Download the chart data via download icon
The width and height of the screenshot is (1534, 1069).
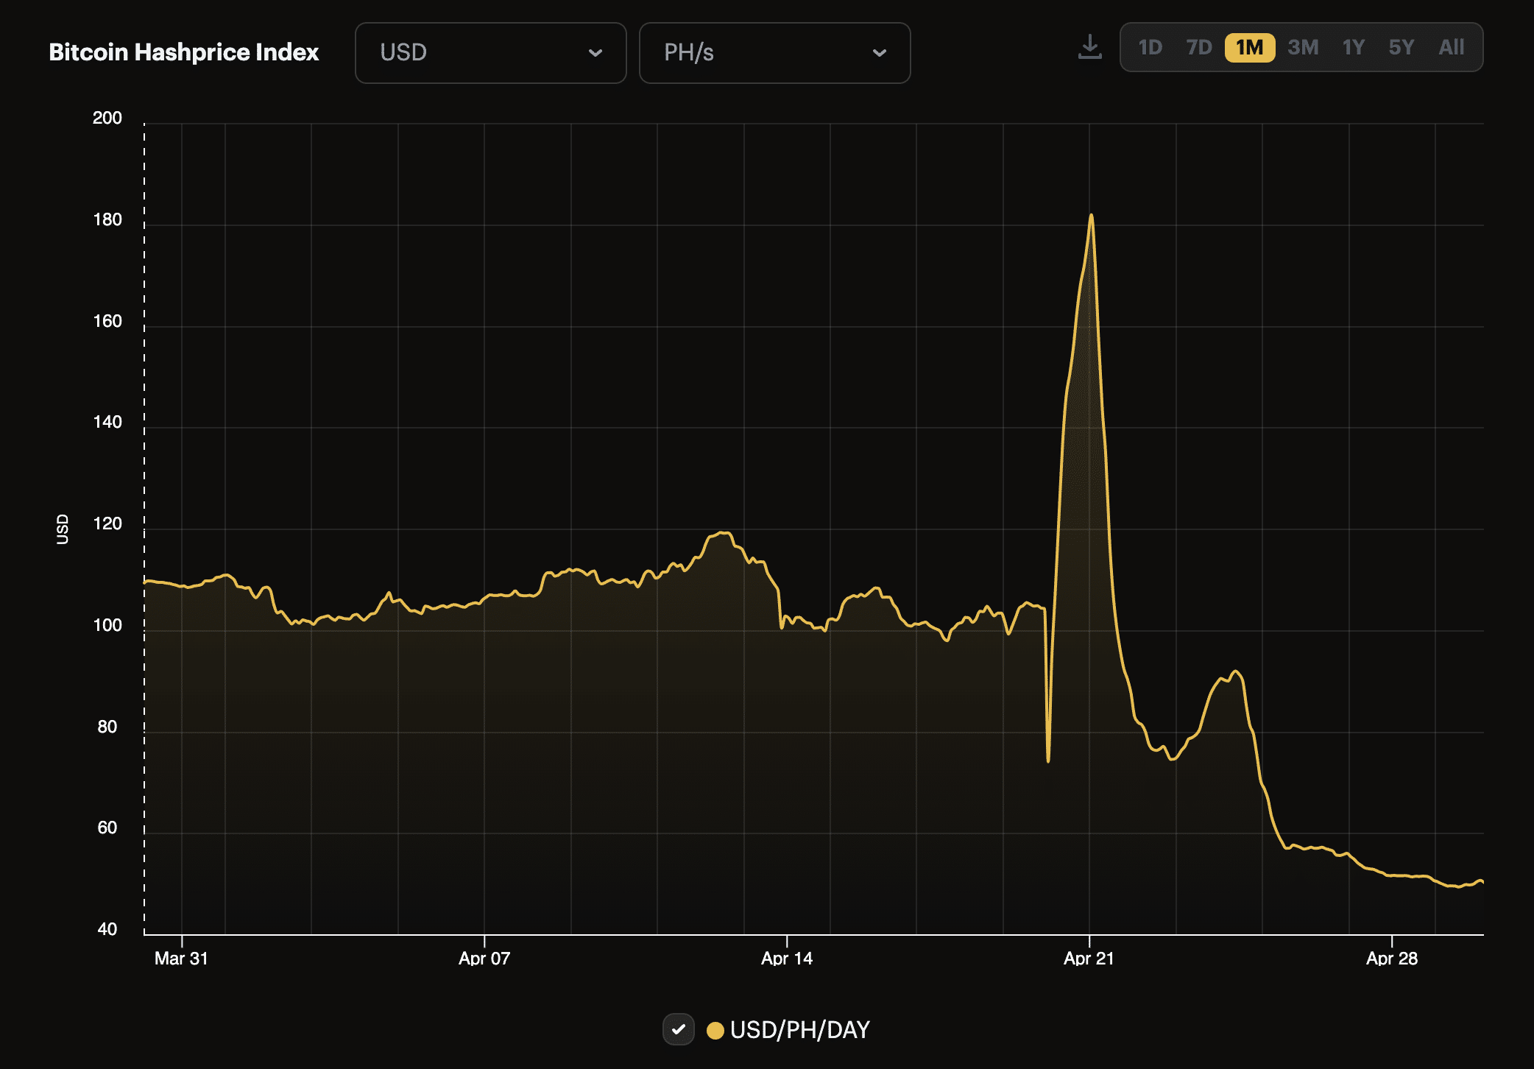(1089, 47)
